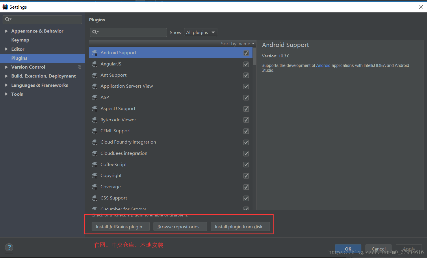Click the CFML Support plugin icon
This screenshot has height=258, width=427.
pos(94,131)
